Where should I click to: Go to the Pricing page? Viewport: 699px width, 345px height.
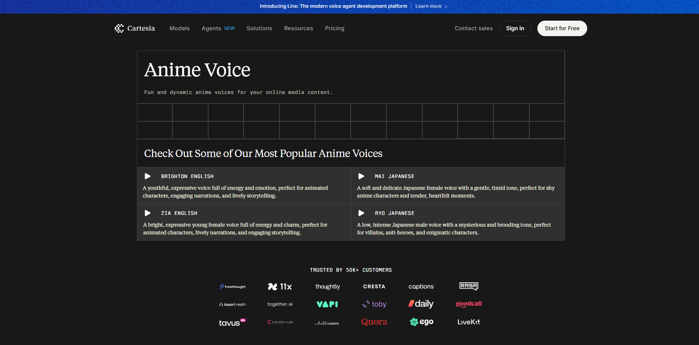334,28
